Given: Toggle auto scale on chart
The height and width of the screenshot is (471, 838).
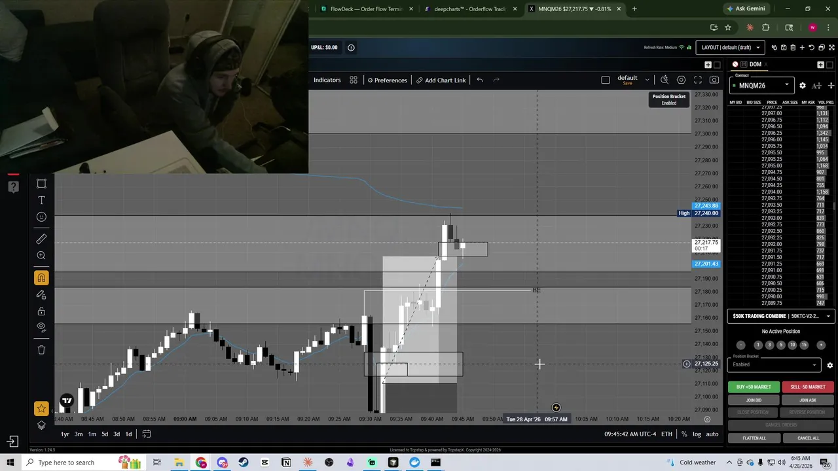Looking at the screenshot, I should click(712, 434).
